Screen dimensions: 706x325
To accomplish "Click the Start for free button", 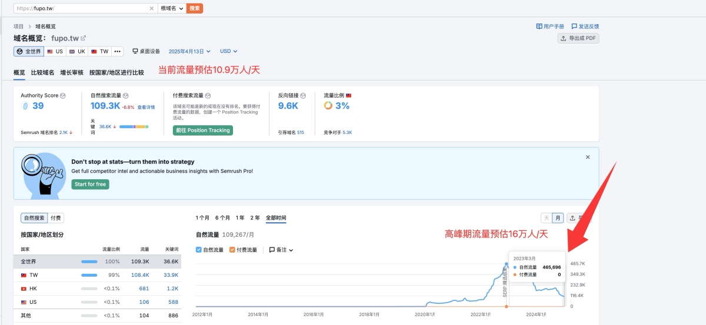I will click(91, 185).
